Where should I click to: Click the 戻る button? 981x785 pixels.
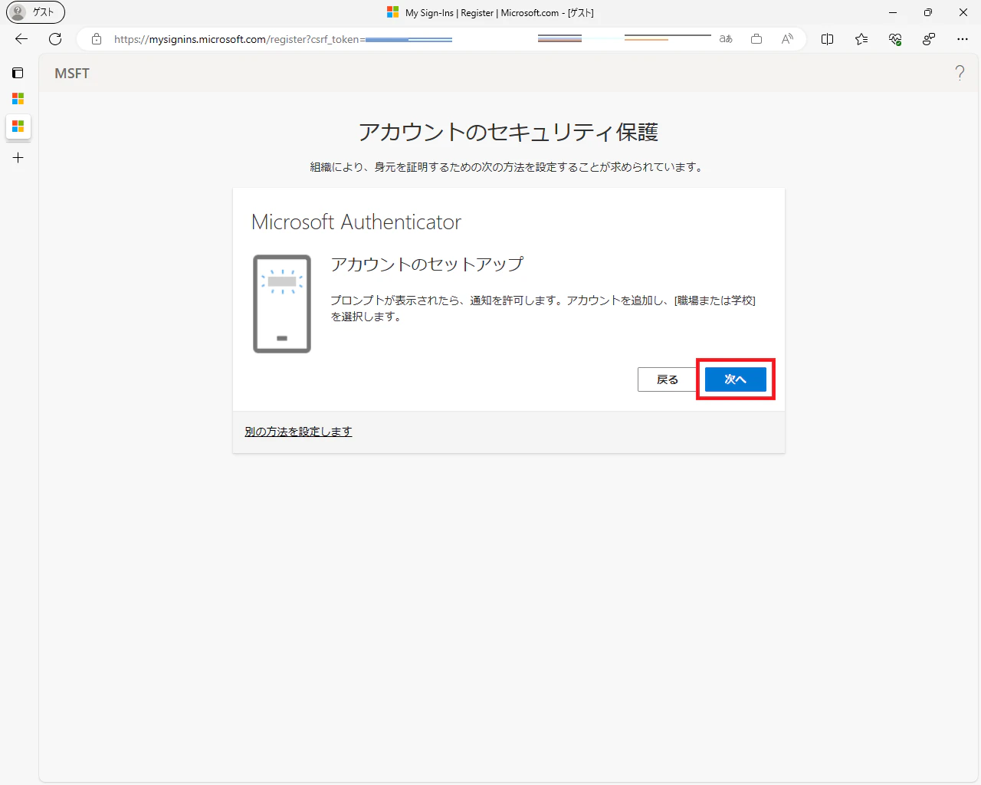(667, 379)
